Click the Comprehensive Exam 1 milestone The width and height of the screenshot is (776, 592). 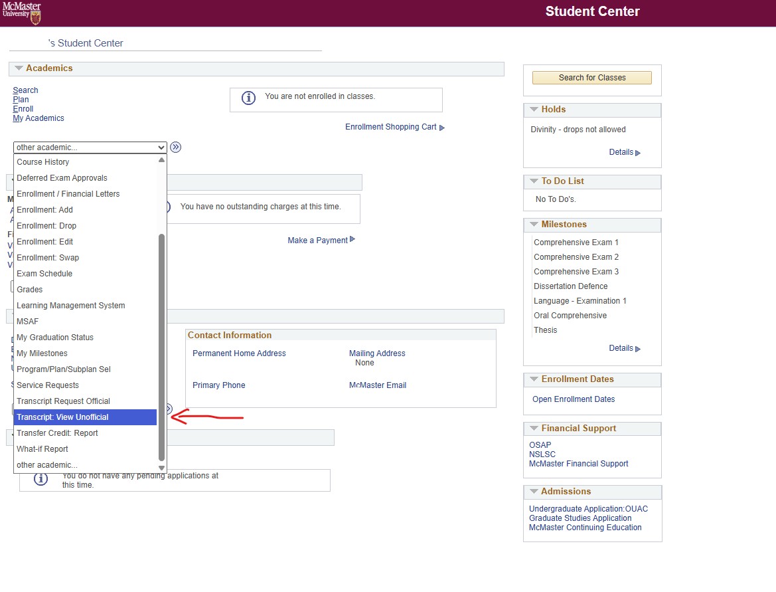(576, 243)
